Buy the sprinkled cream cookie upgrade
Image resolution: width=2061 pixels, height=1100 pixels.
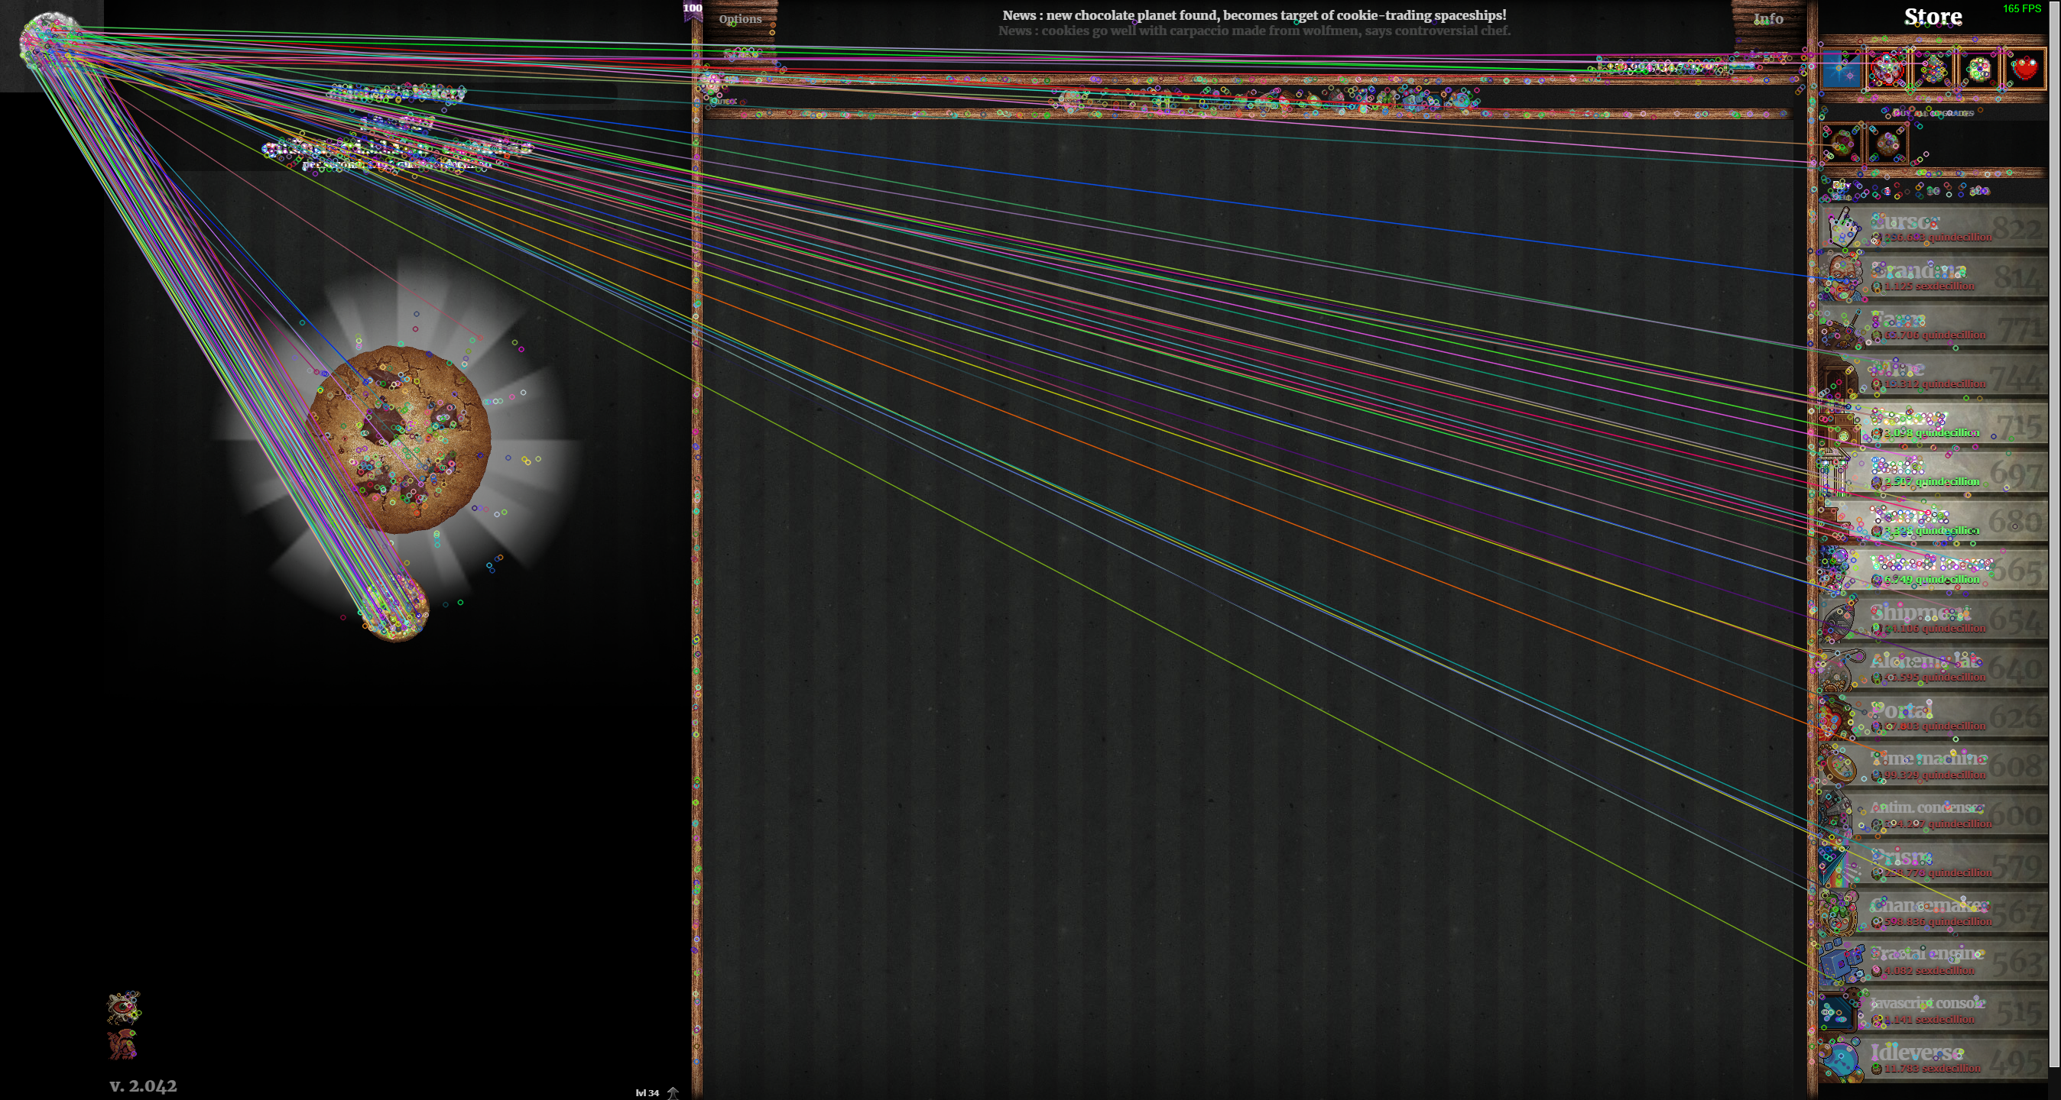[1978, 70]
